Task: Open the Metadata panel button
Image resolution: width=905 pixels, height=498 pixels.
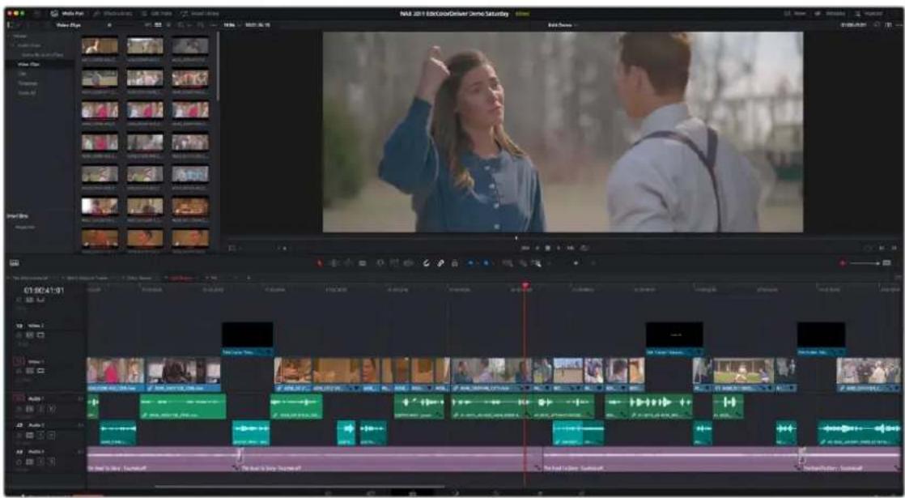Action: [x=831, y=13]
